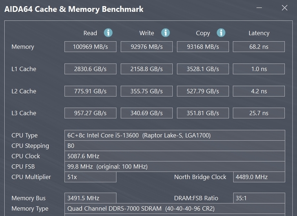The image size is (297, 216).
Task: Click the North Bridge Clock 4489.0 MHz field
Action: tap(259, 177)
